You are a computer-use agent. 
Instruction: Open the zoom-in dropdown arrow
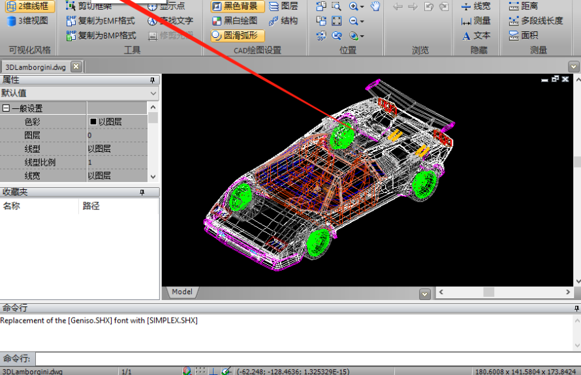tap(362, 7)
